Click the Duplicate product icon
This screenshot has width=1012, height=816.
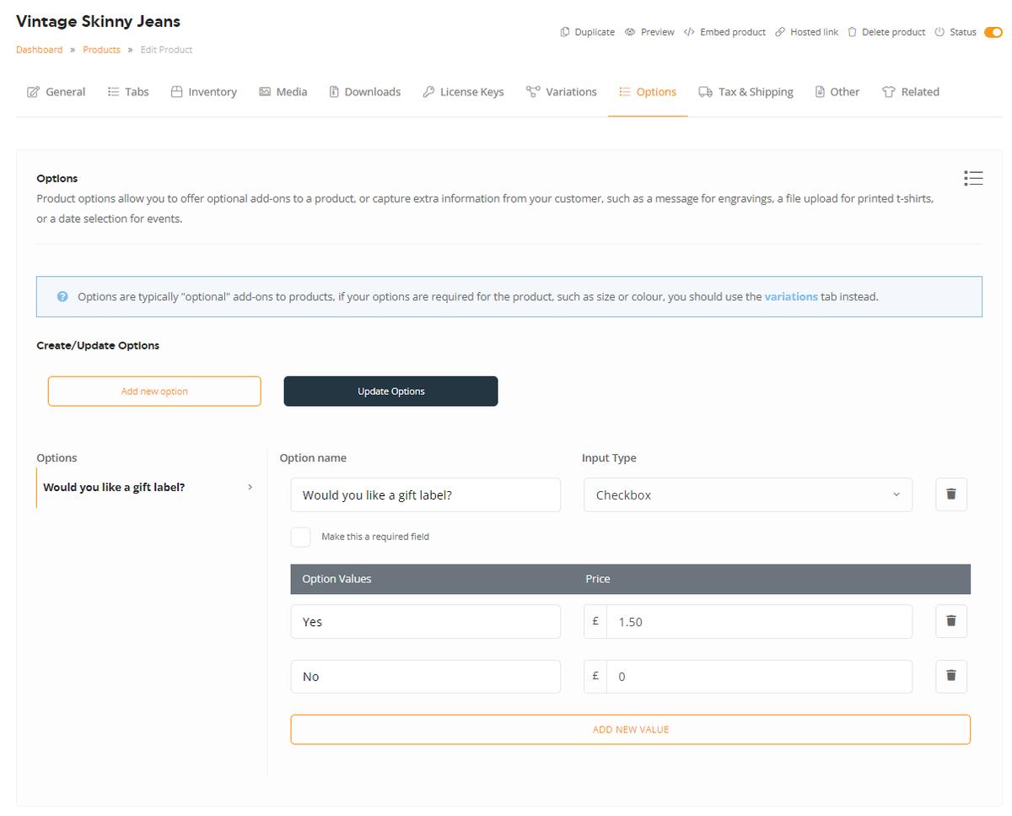tap(565, 32)
